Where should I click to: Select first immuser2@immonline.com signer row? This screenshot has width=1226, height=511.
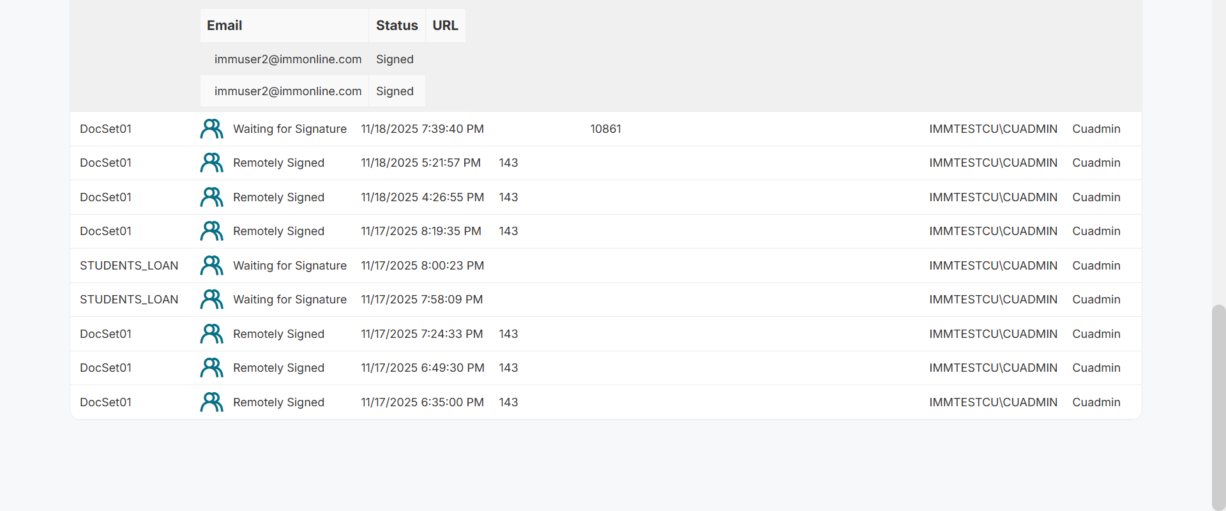[288, 59]
